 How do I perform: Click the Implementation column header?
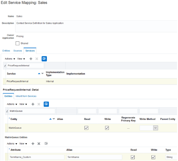click(76, 74)
